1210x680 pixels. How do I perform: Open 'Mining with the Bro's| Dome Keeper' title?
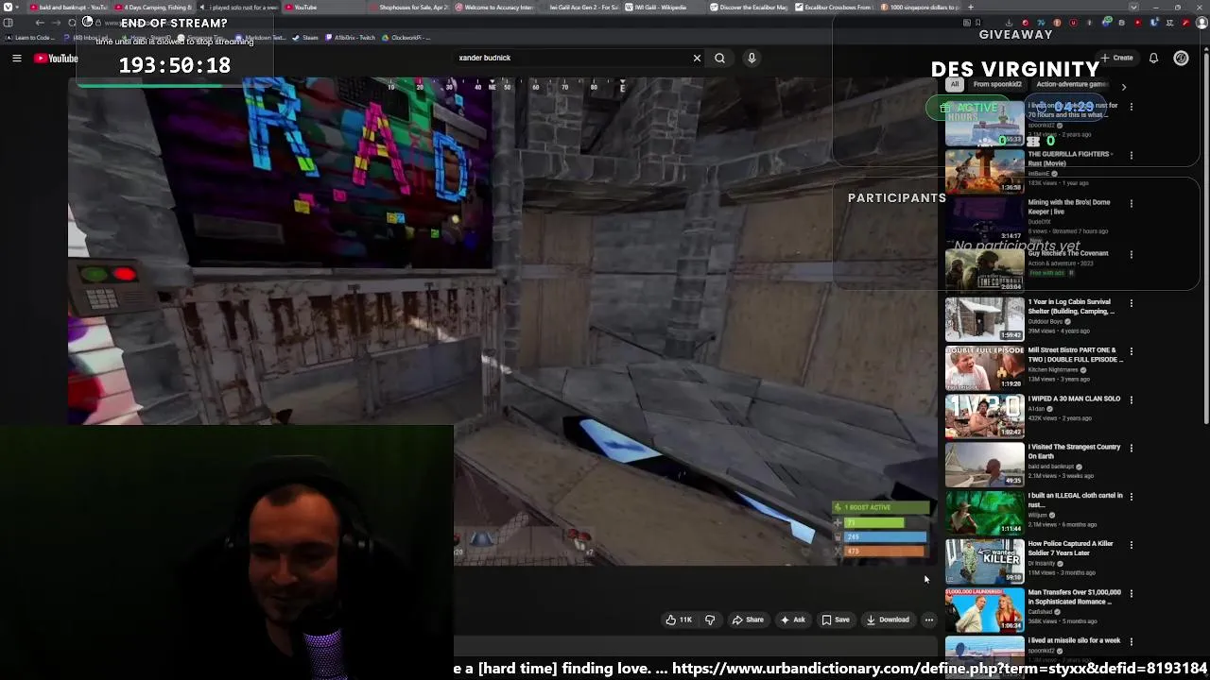click(x=1069, y=207)
